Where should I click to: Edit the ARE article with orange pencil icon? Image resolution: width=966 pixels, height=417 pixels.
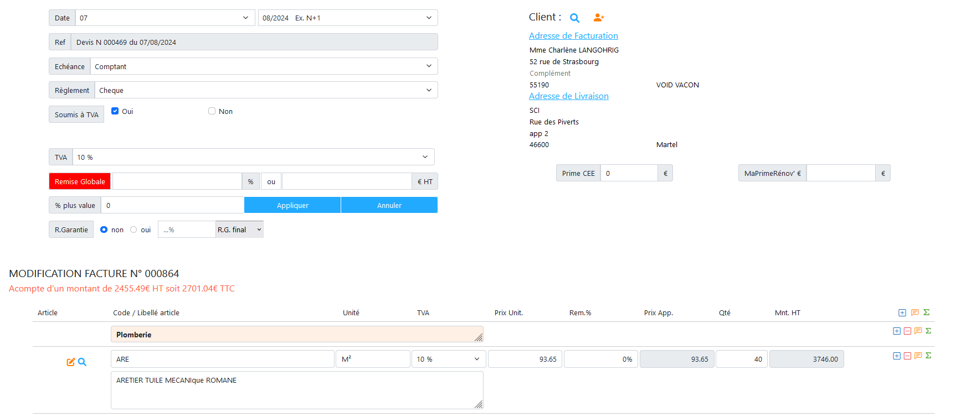[x=71, y=362]
